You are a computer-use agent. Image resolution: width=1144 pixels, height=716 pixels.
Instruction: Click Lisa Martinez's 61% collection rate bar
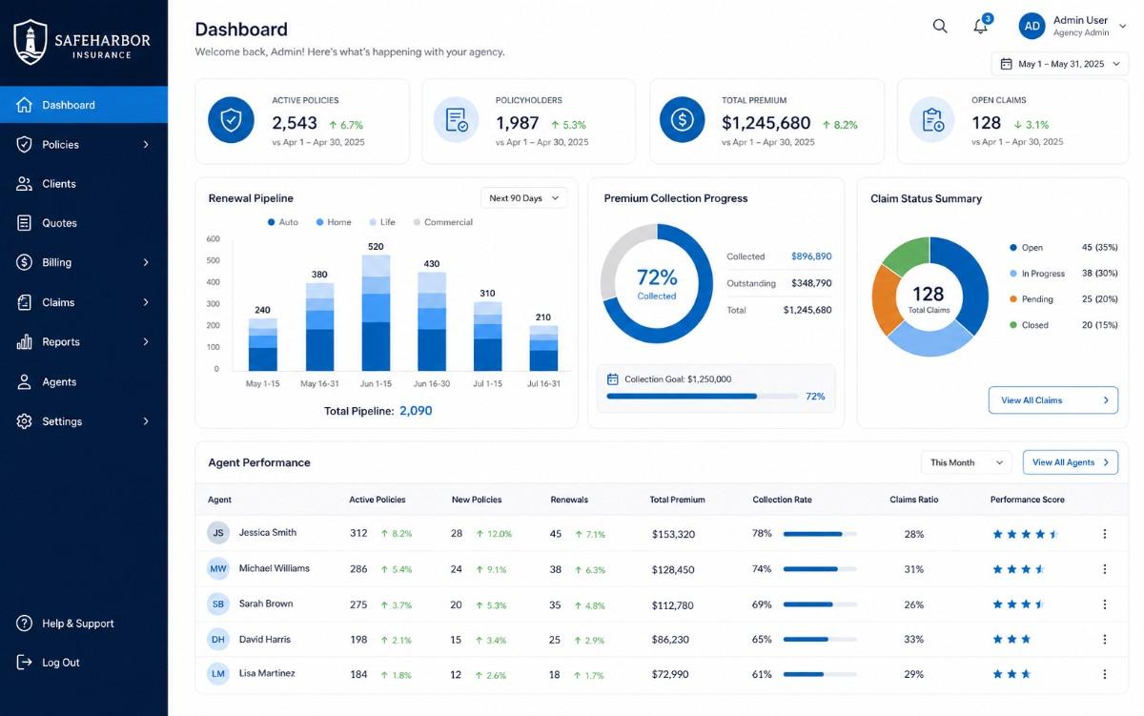(x=820, y=674)
